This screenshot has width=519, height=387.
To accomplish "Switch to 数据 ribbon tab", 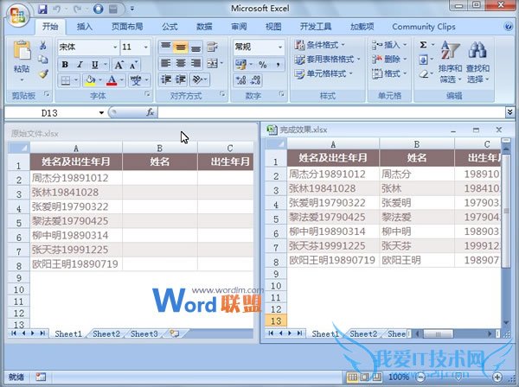I will (x=204, y=27).
